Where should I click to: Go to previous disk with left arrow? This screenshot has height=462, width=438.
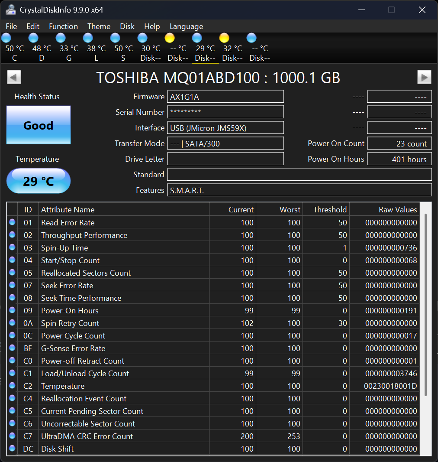click(x=14, y=77)
